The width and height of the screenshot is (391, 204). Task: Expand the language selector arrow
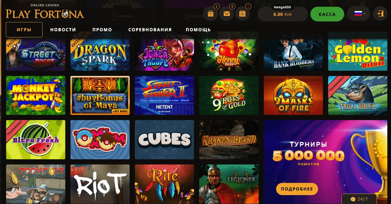click(x=365, y=14)
